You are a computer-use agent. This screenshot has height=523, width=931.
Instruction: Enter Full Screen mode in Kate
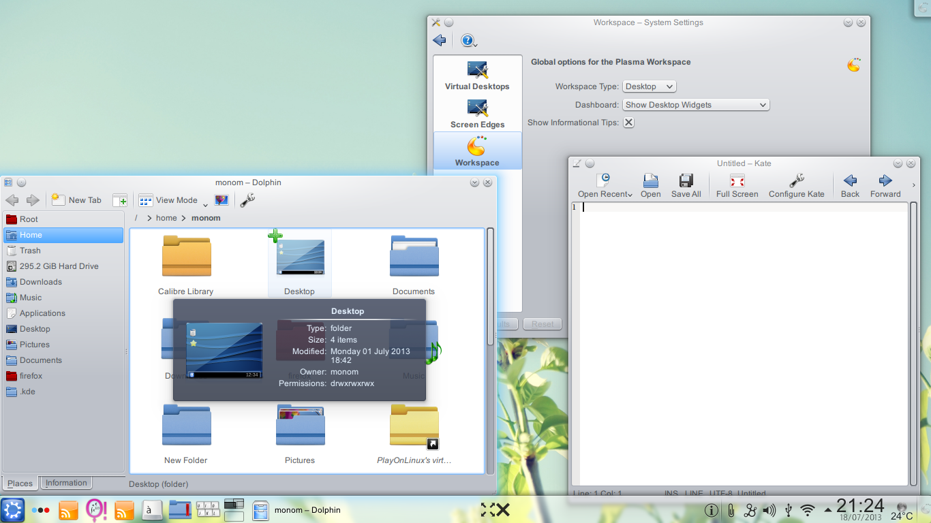[x=737, y=185]
